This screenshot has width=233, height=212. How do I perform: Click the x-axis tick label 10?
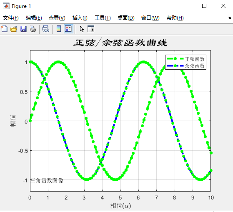[x=211, y=197]
